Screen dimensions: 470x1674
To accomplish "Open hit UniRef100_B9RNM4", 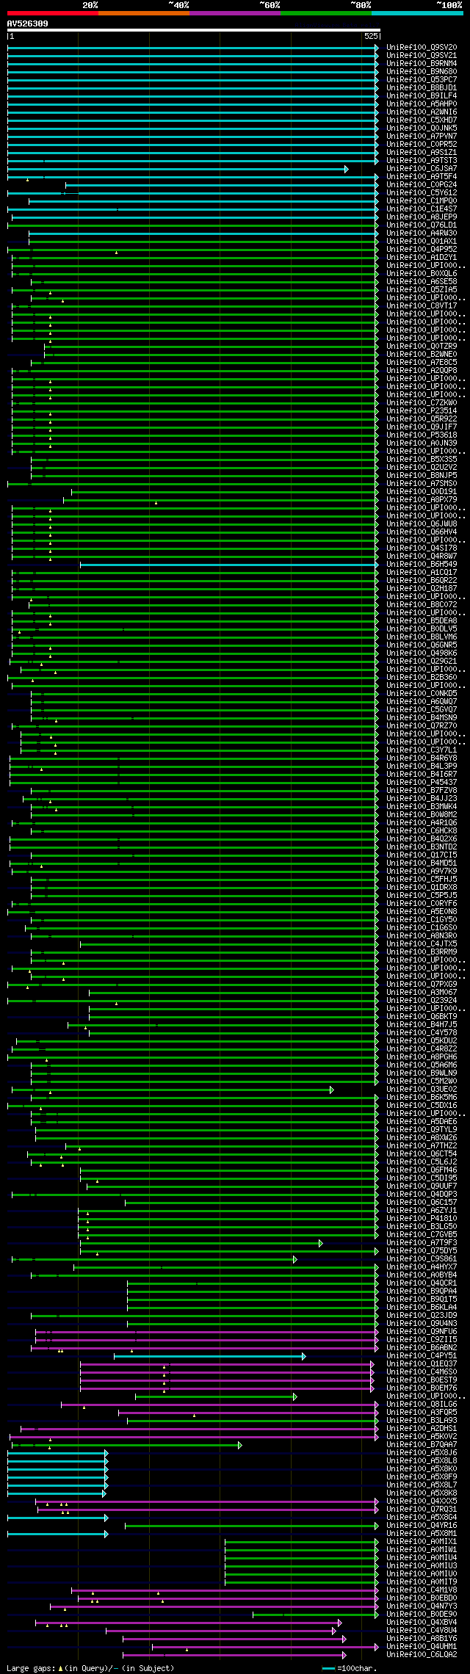I will pyautogui.click(x=422, y=63).
